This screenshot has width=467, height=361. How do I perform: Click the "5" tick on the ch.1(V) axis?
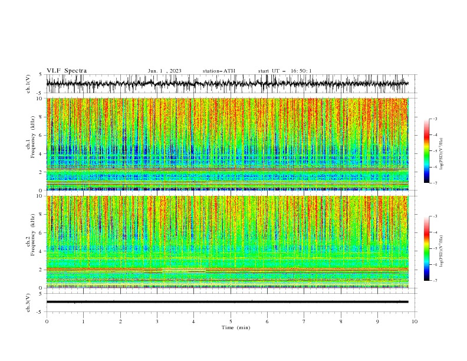tap(41, 75)
